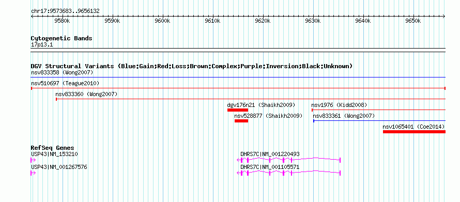Click the nsv528877 red loss bar
Image resolution: width=460 pixels, height=202 pixels.
[x=241, y=121]
